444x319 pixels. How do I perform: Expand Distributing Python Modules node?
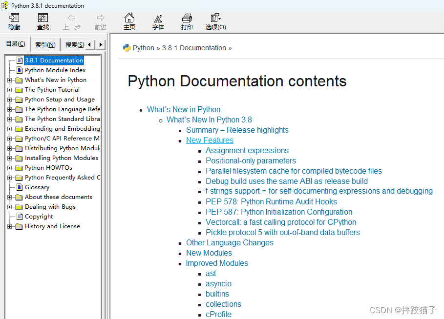tap(10, 148)
